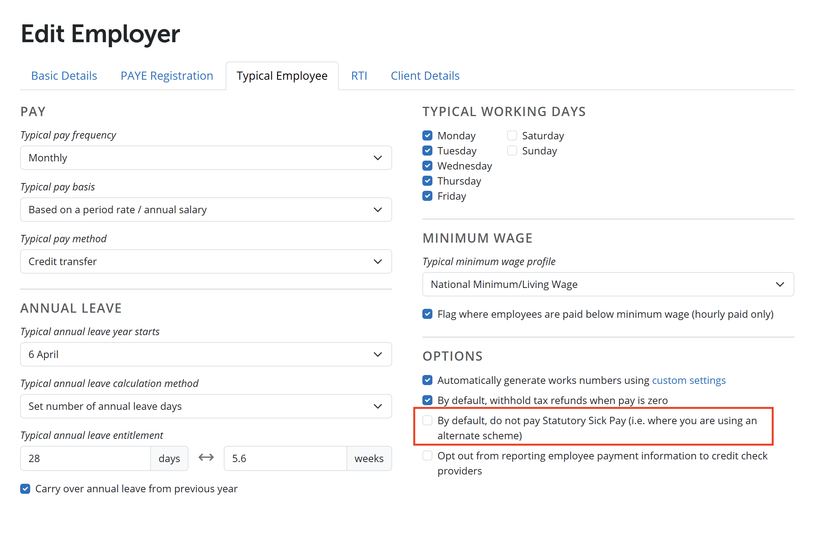Enable Saturday as a working day

512,135
